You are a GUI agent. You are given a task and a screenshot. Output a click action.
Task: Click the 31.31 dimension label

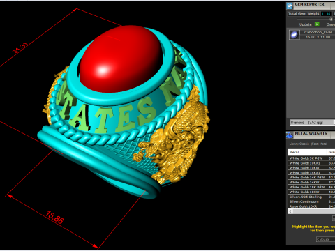click(x=20, y=48)
